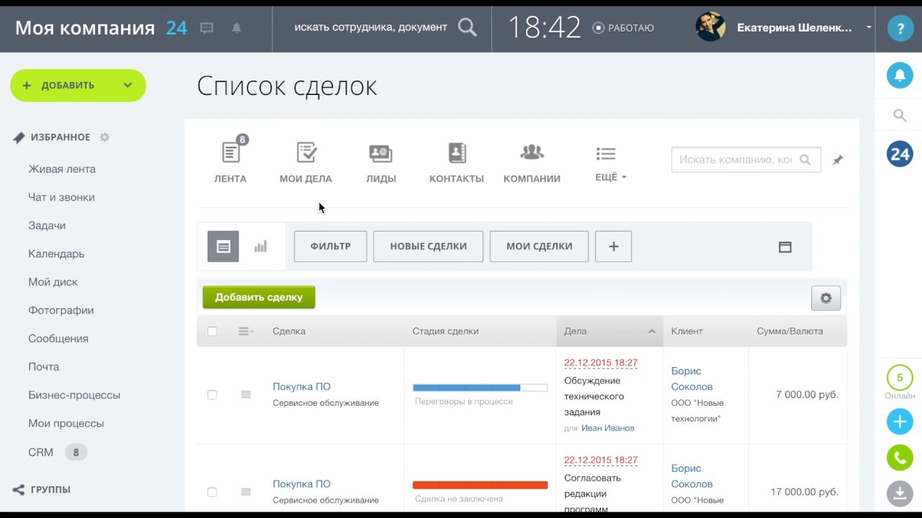922x518 pixels.
Task: Sort by the Дела column
Action: (x=609, y=332)
